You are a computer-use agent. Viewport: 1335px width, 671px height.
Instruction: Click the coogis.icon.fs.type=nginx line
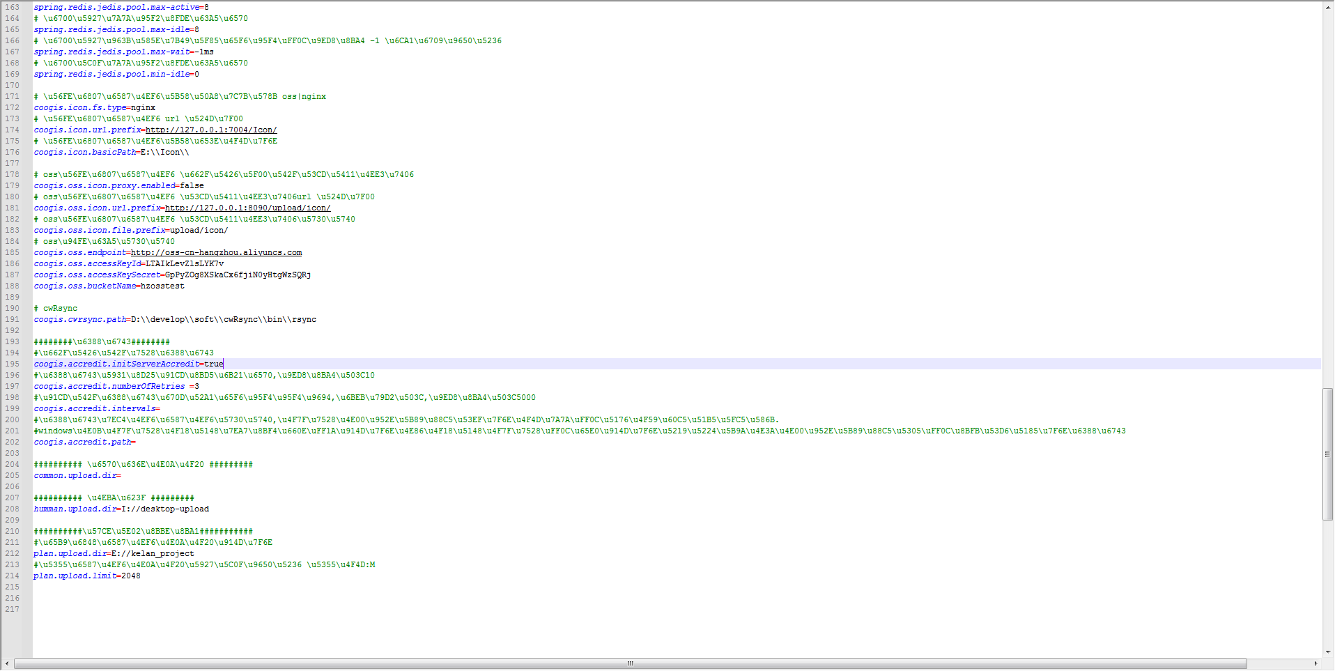tap(95, 107)
